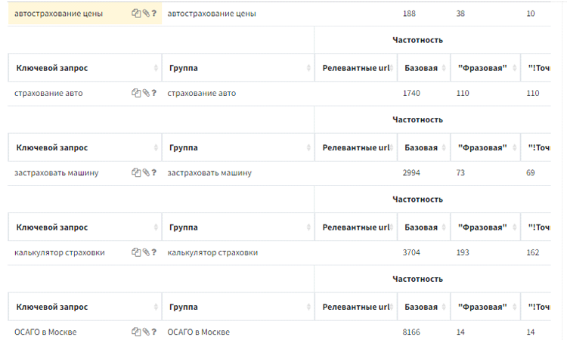Open question mark help for 'автострахование цены'
The height and width of the screenshot is (340, 567).
[154, 14]
